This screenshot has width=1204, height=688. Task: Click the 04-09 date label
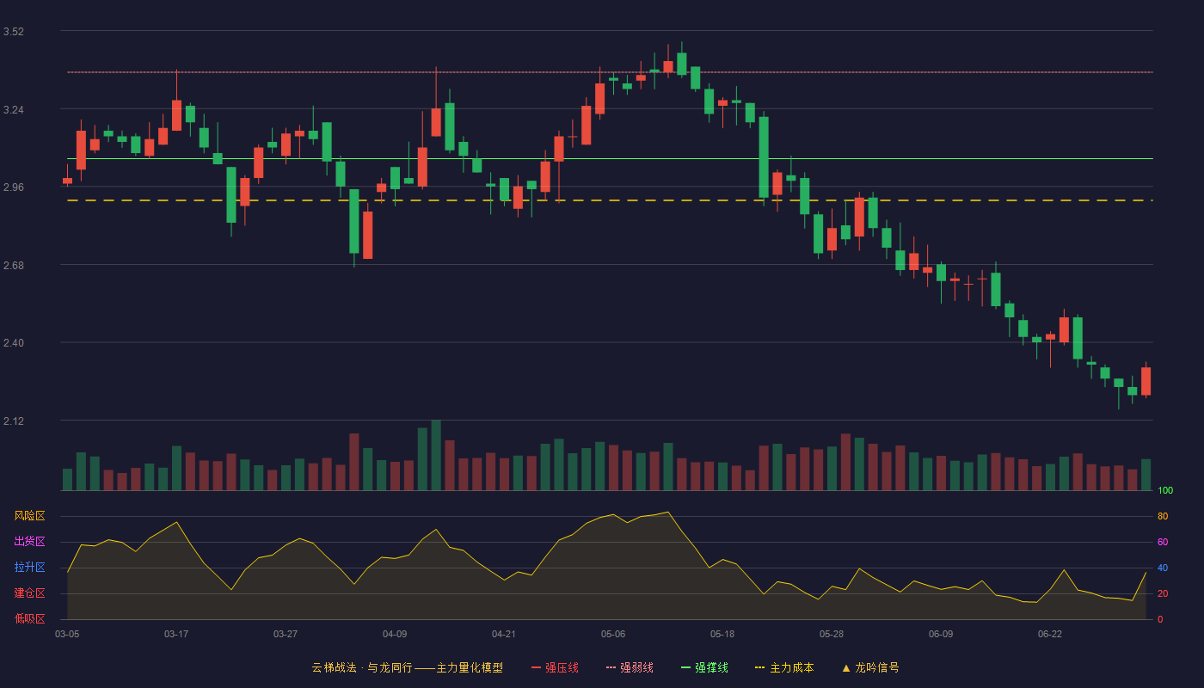[395, 634]
